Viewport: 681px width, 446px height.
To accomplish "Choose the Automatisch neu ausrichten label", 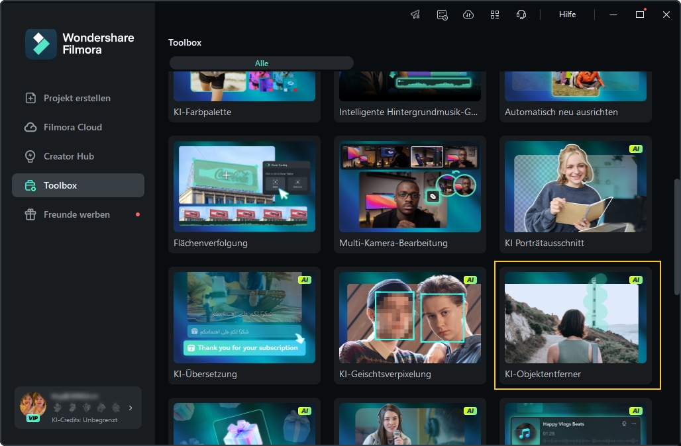I will coord(561,112).
